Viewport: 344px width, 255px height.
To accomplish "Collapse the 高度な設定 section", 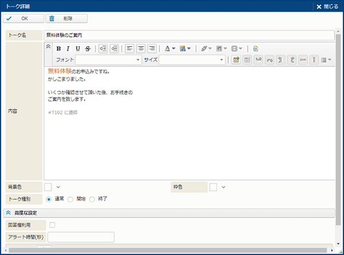I will (x=9, y=213).
